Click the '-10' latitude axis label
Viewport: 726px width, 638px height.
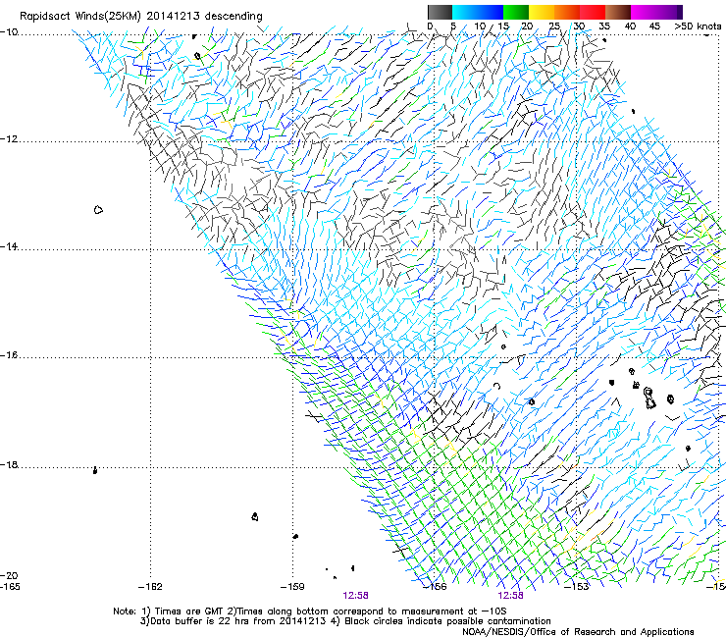(9, 32)
